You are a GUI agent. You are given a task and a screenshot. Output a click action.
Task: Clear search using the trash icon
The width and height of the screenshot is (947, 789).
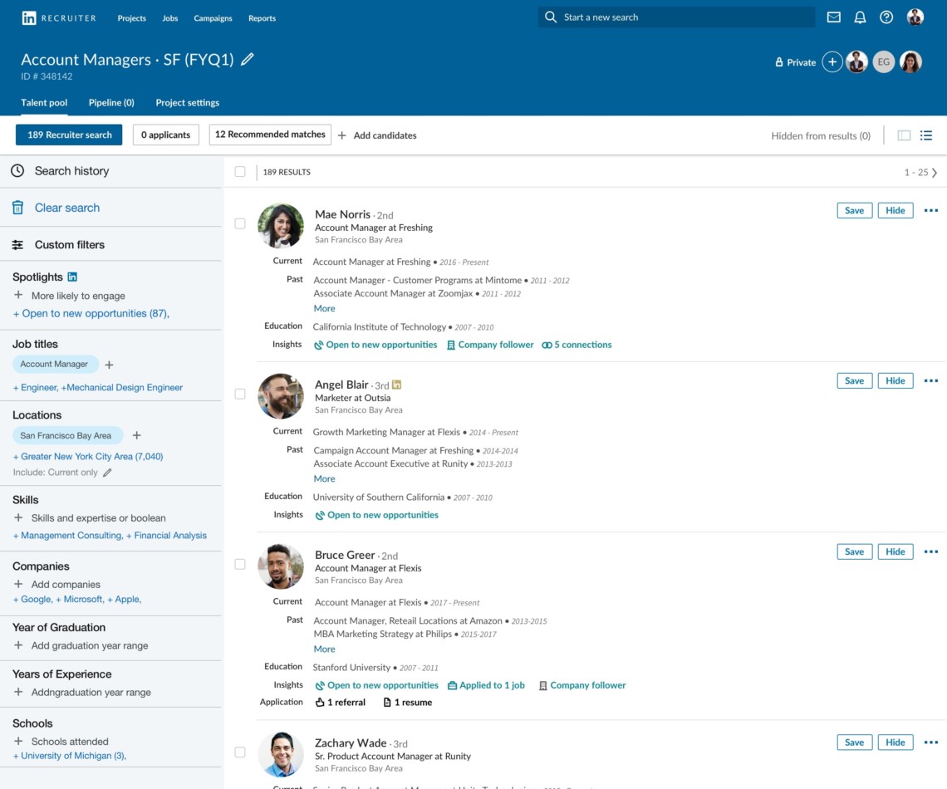click(x=17, y=208)
